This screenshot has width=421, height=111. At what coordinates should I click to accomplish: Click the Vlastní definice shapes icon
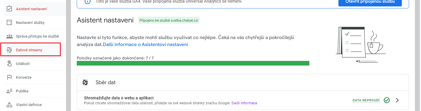tap(9, 105)
